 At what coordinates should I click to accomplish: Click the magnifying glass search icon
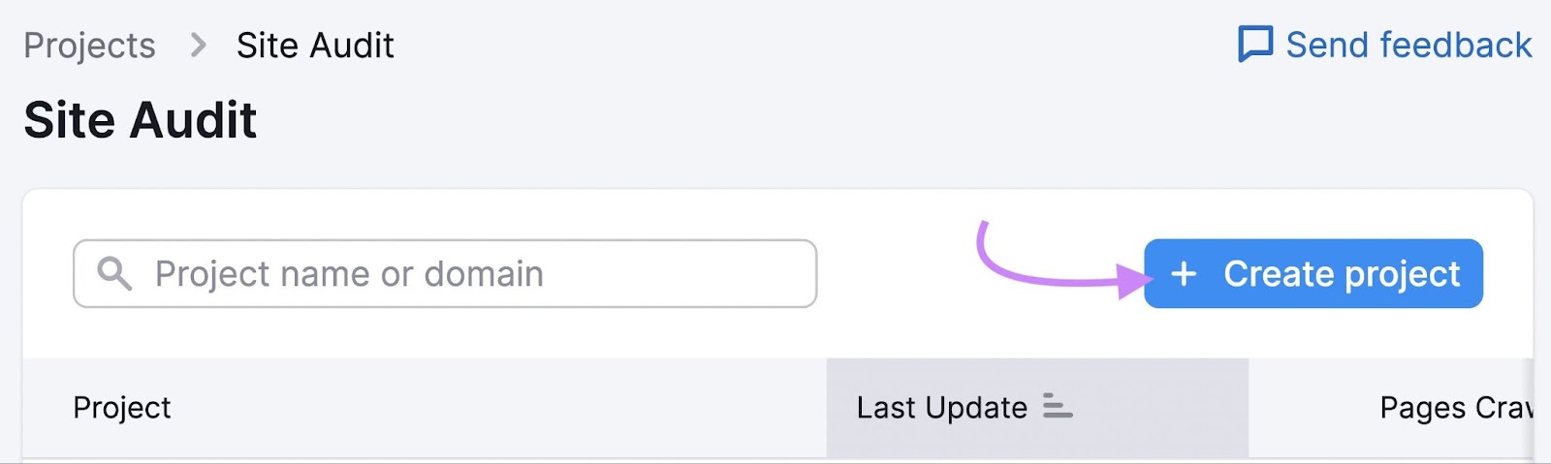[x=114, y=274]
